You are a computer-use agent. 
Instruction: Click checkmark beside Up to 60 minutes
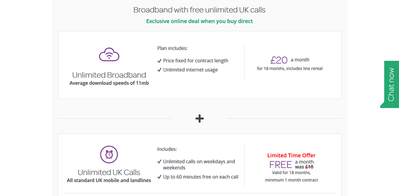click(159, 177)
